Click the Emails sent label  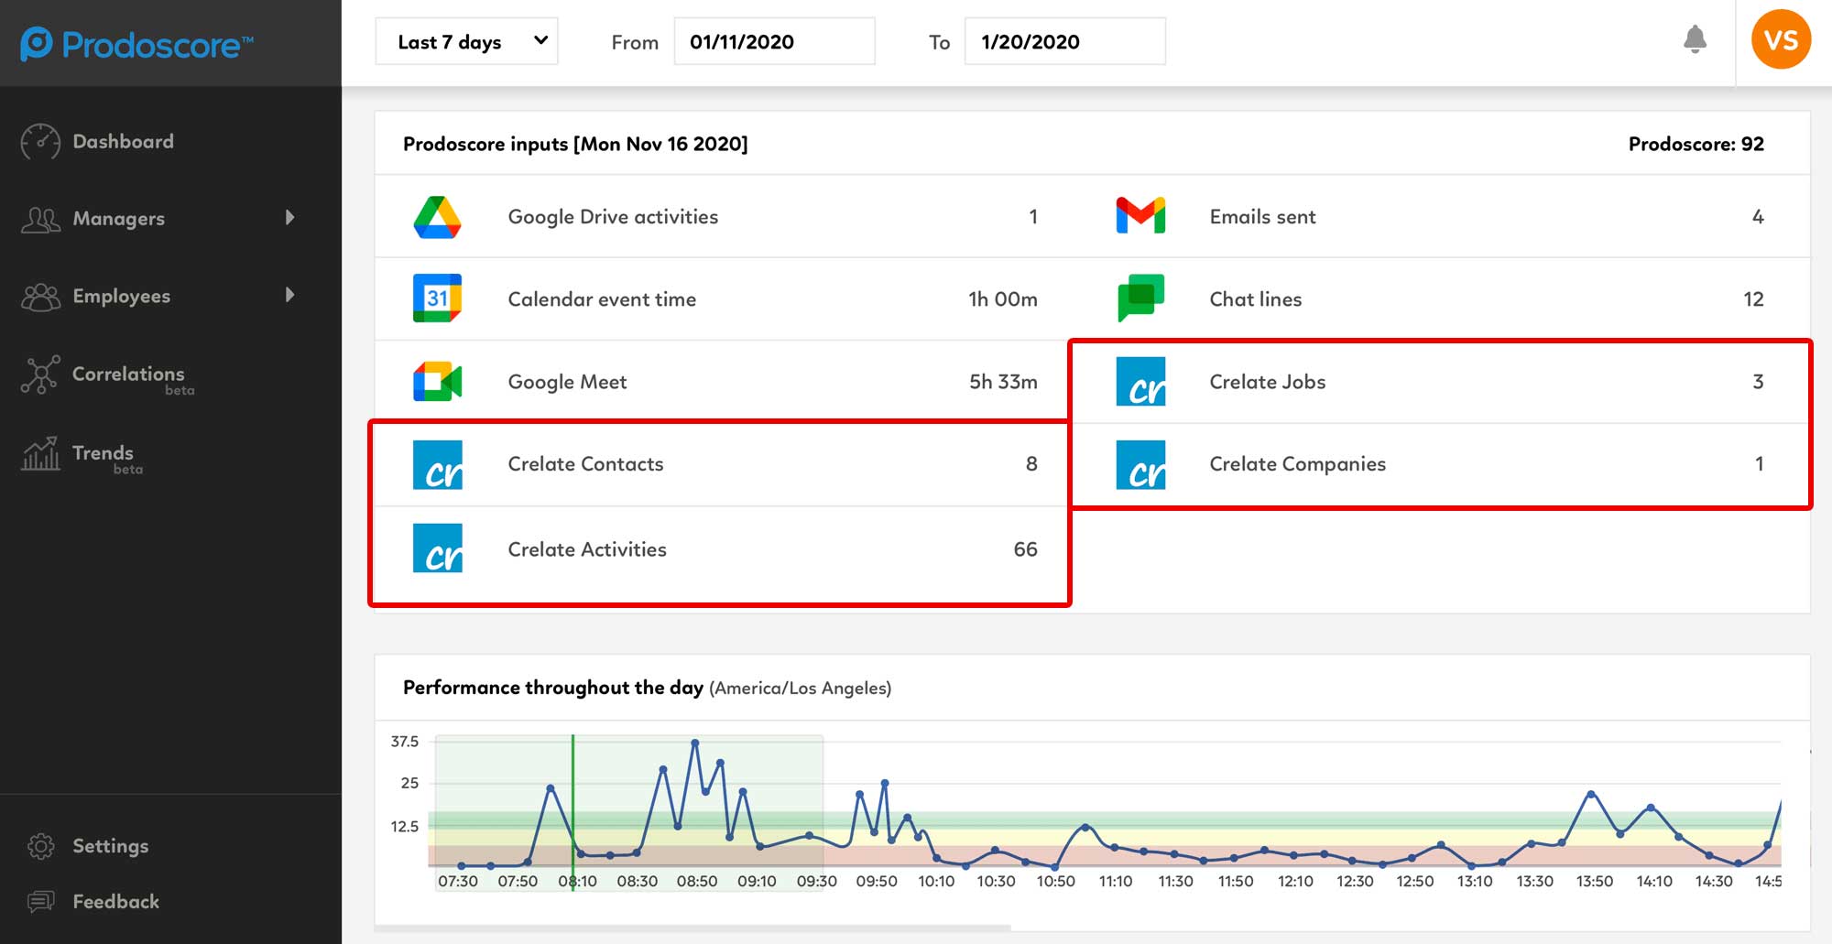coord(1262,217)
